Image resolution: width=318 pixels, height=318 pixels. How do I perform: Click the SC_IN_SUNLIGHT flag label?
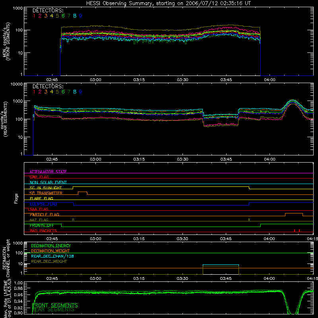(x=46, y=188)
